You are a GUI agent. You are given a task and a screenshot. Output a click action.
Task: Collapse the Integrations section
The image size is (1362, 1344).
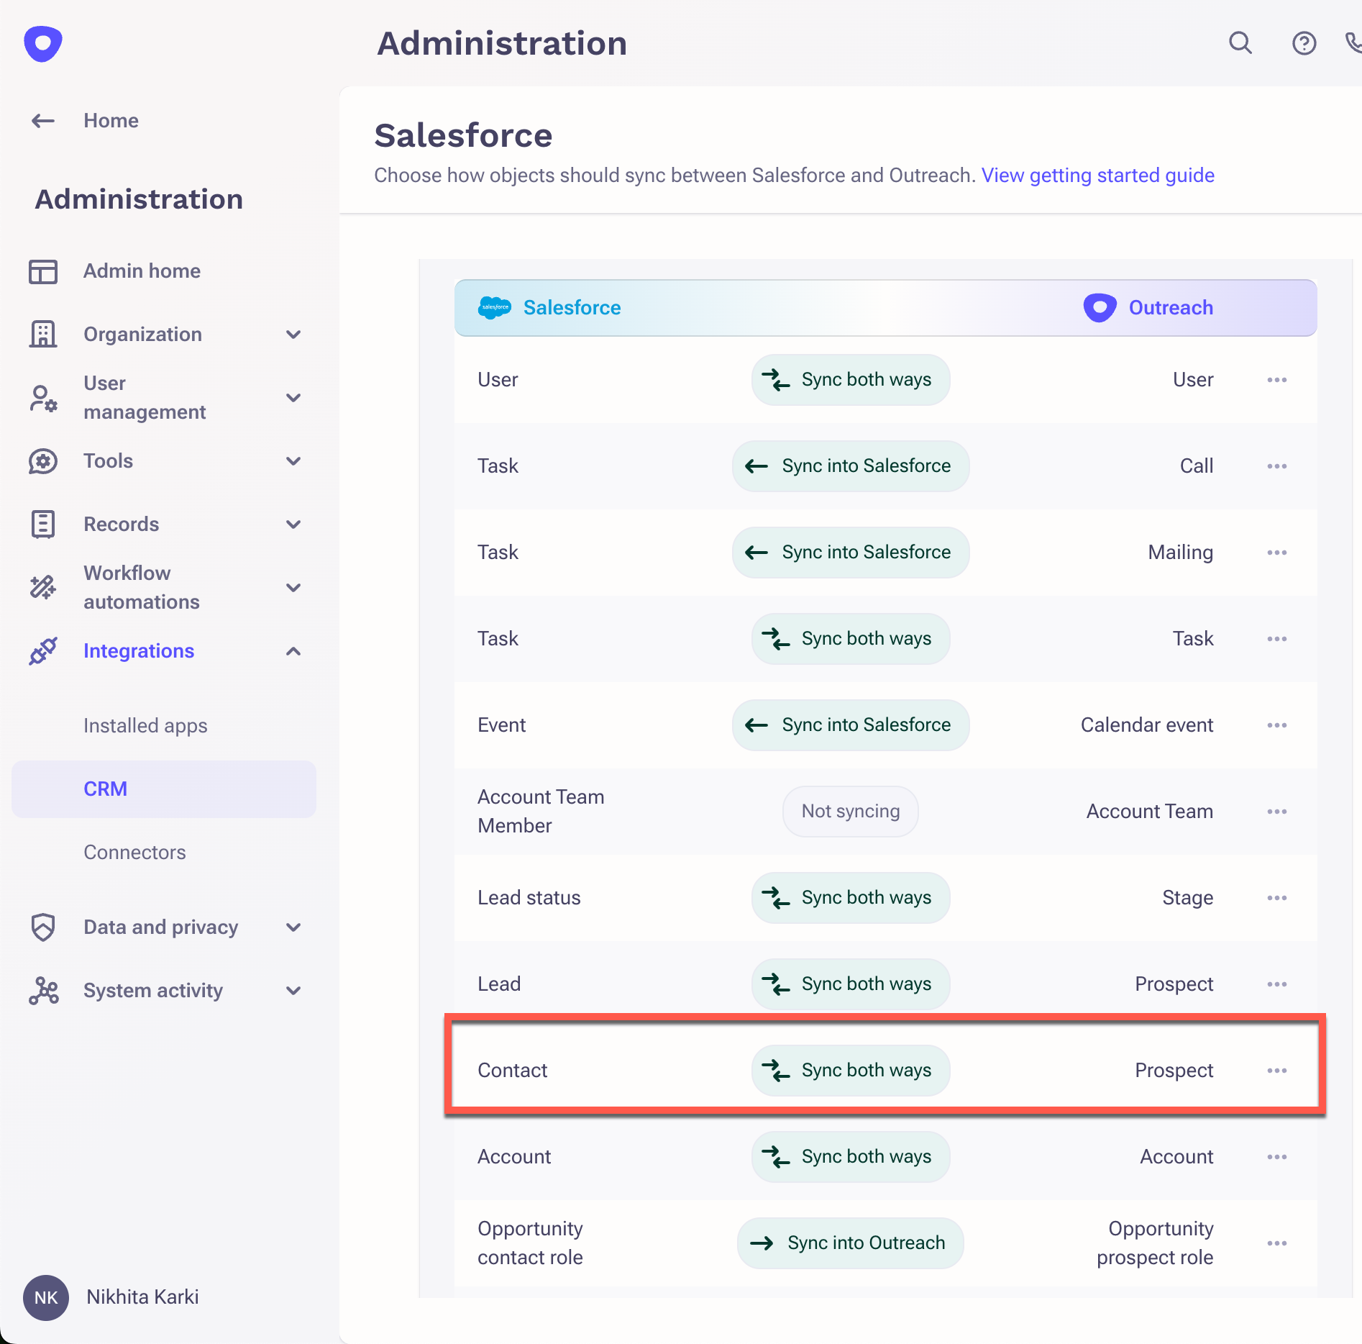pos(293,651)
